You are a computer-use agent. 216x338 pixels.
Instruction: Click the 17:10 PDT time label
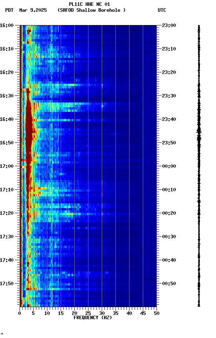pyautogui.click(x=7, y=190)
